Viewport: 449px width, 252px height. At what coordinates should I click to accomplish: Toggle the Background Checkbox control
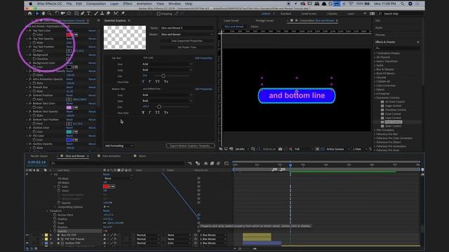68,59
